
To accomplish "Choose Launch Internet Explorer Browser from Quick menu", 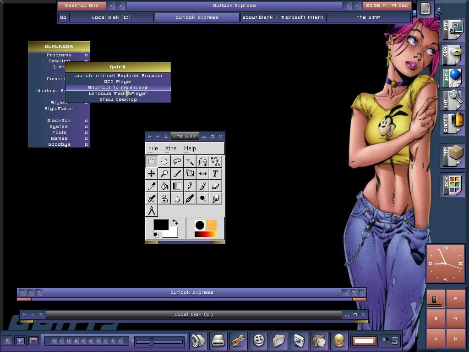I will pyautogui.click(x=118, y=76).
